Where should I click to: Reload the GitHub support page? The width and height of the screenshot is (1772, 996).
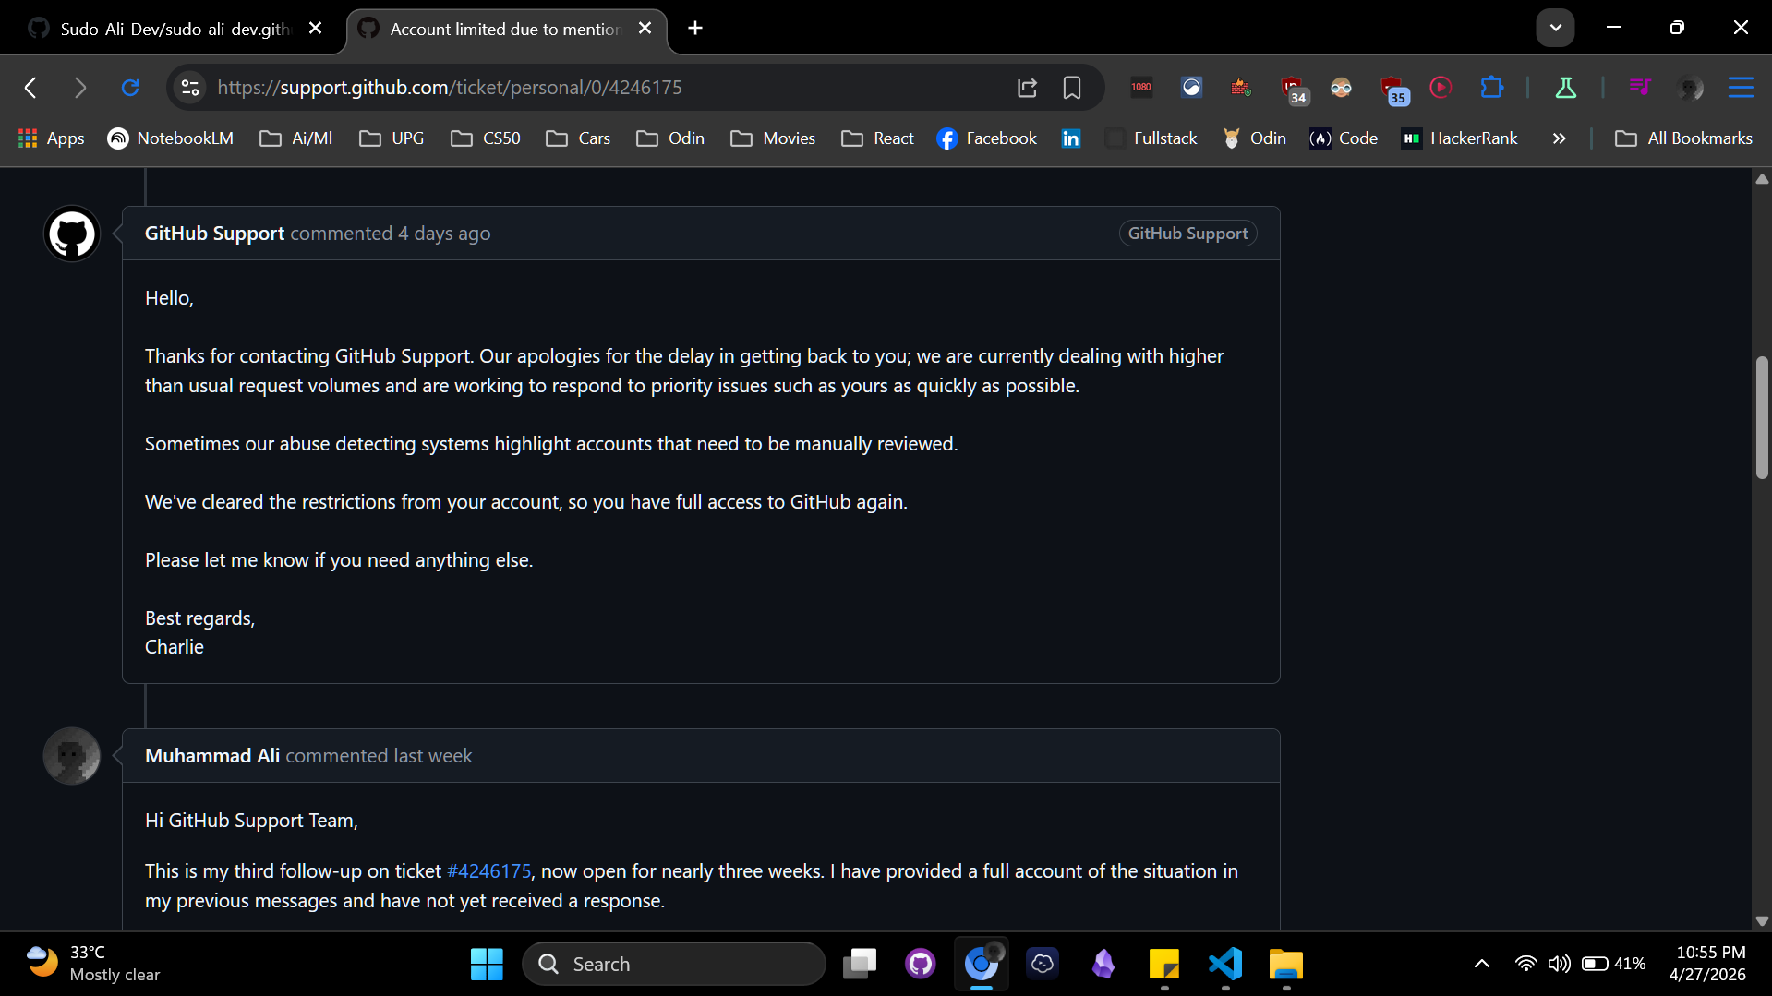coord(130,88)
